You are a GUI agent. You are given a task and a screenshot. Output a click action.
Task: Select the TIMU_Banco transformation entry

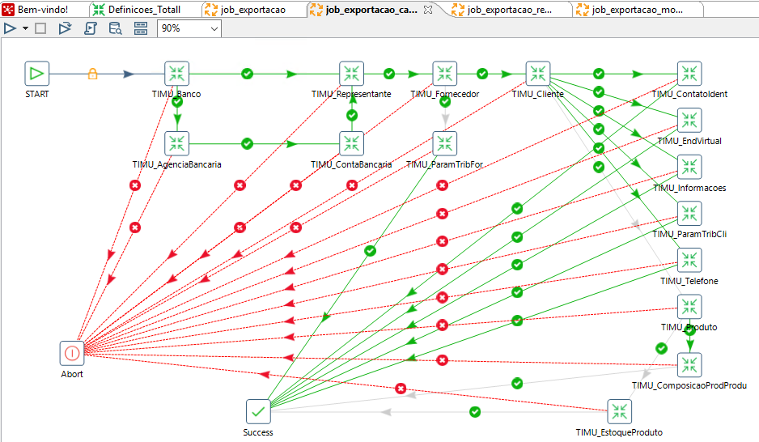click(x=176, y=74)
